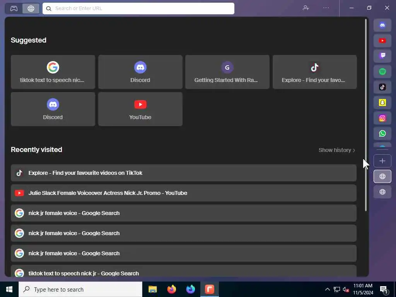This screenshot has height=297, width=396.
Task: Focus the Search or Enter URL field
Action: [138, 9]
